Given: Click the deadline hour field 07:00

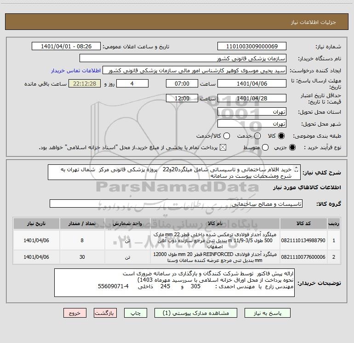Looking at the screenshot, I should (x=182, y=83).
